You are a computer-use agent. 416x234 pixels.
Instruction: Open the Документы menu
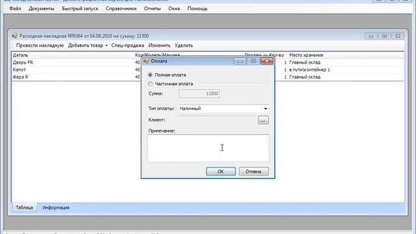[42, 8]
